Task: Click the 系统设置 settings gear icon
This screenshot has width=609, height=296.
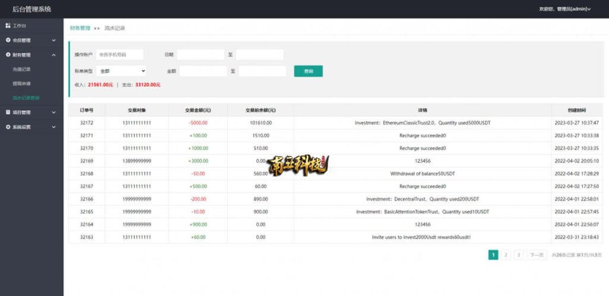Action: [x=8, y=127]
